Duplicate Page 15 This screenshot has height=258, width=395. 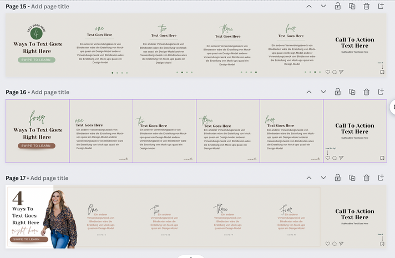(352, 6)
